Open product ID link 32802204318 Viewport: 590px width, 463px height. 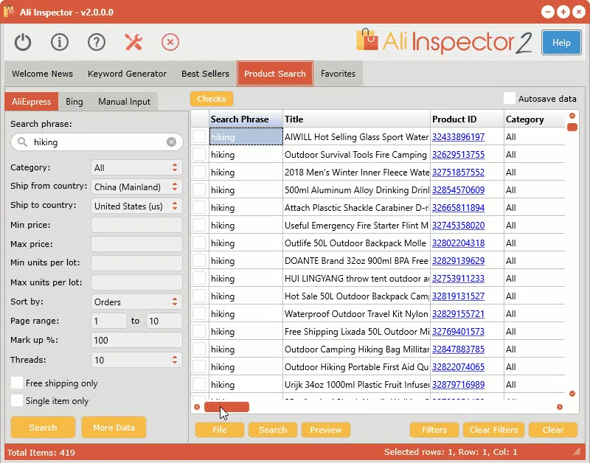[x=458, y=243]
